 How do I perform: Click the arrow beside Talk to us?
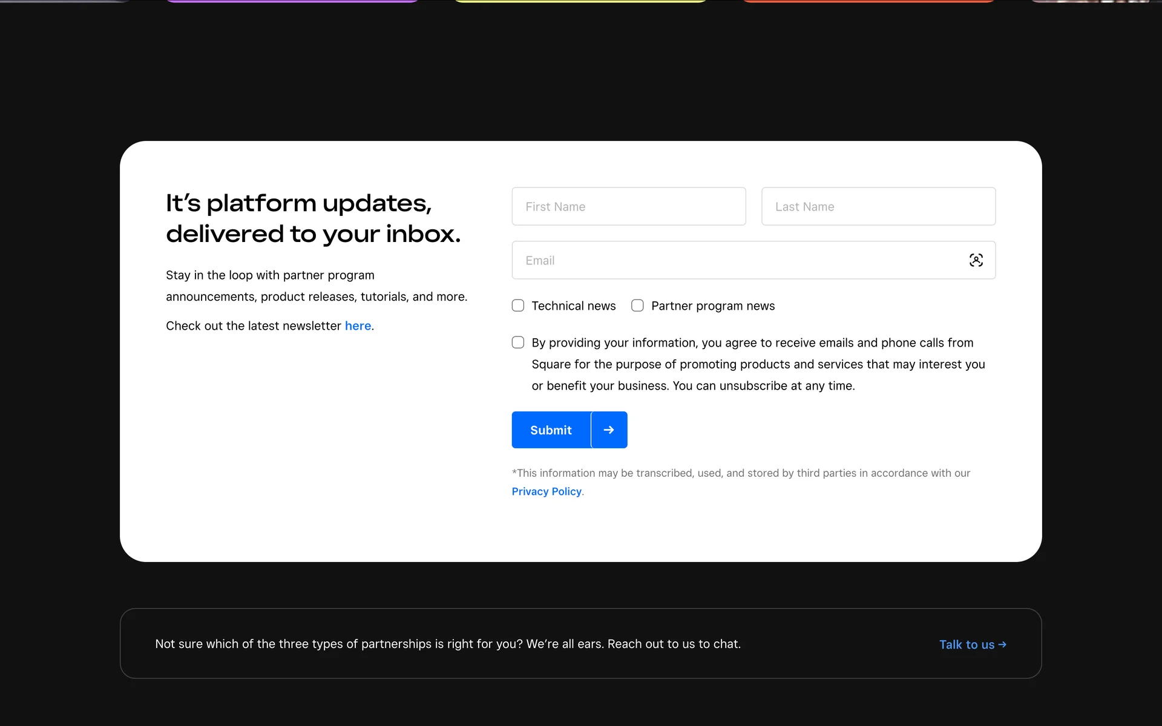point(1002,644)
